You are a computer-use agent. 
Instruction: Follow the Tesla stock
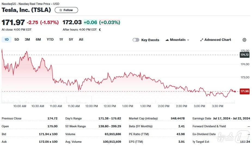click(66, 10)
